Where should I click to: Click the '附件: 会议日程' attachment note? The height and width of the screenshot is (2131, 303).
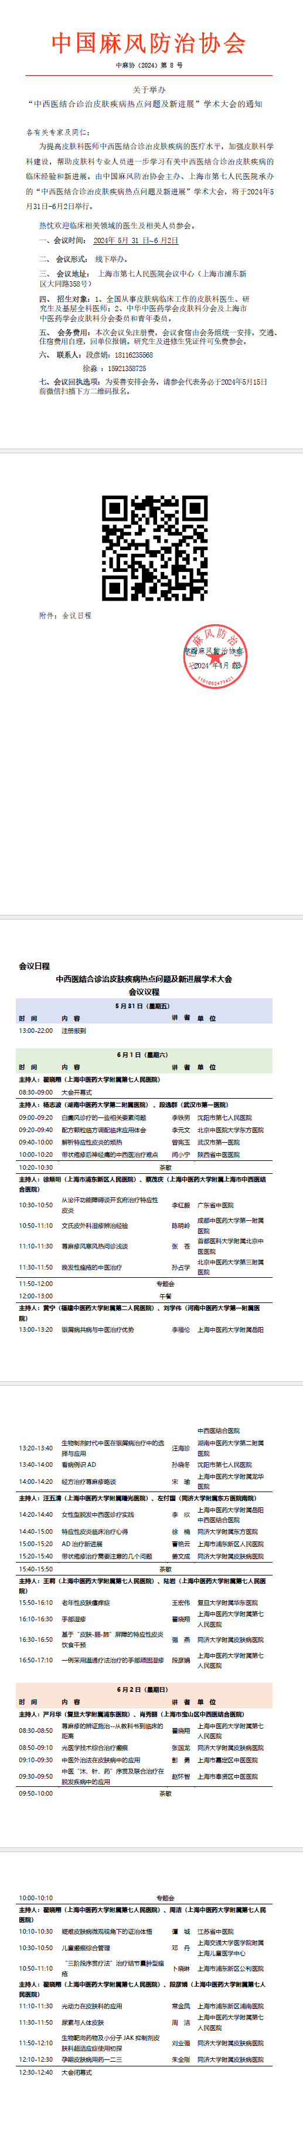[x=65, y=617]
